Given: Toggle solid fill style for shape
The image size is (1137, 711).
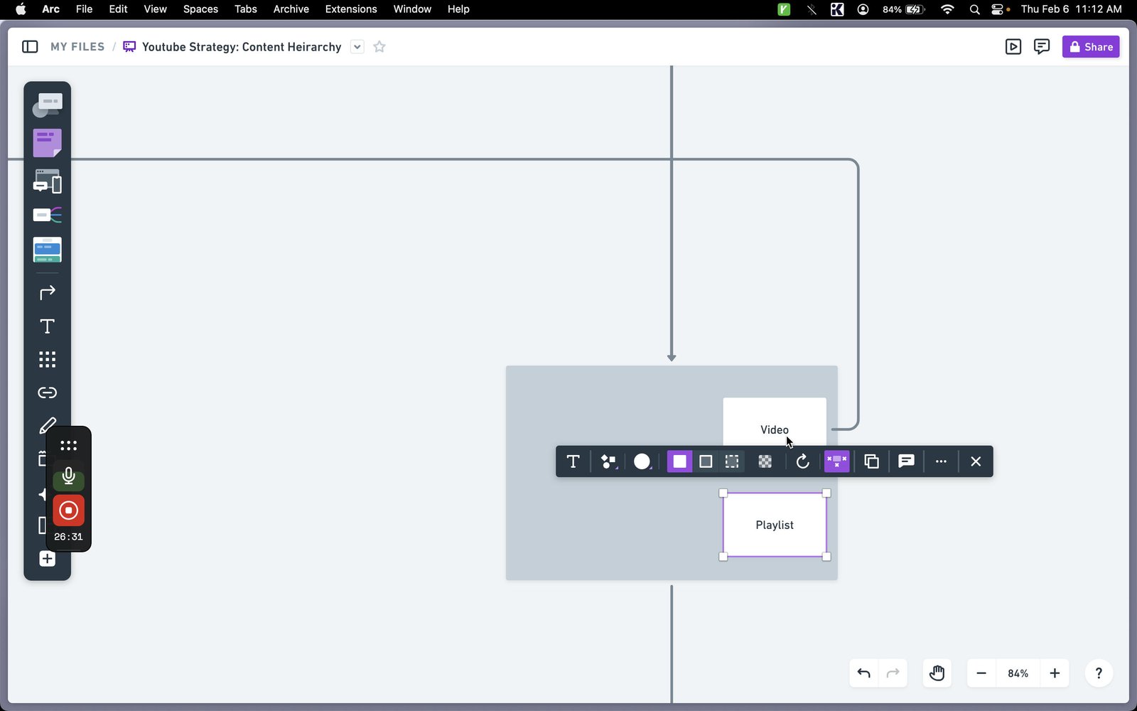Looking at the screenshot, I should tap(679, 461).
